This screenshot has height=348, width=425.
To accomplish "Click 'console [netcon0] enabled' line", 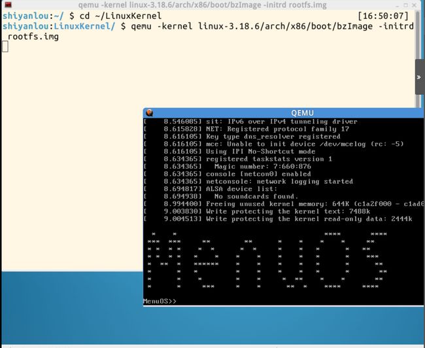I will pyautogui.click(x=227, y=174).
